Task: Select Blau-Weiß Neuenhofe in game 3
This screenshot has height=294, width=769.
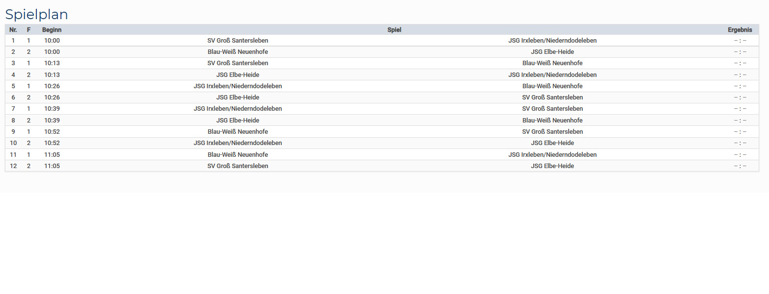Action: click(552, 63)
